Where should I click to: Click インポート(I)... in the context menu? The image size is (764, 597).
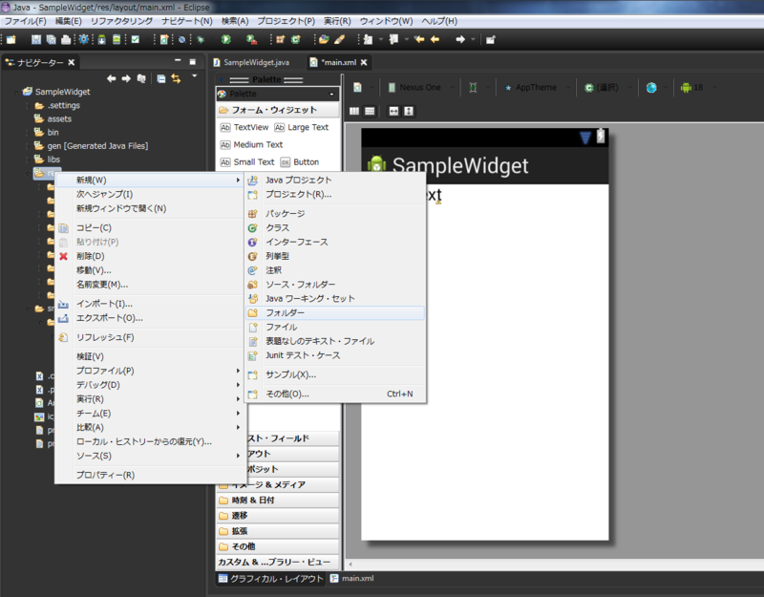point(150,304)
